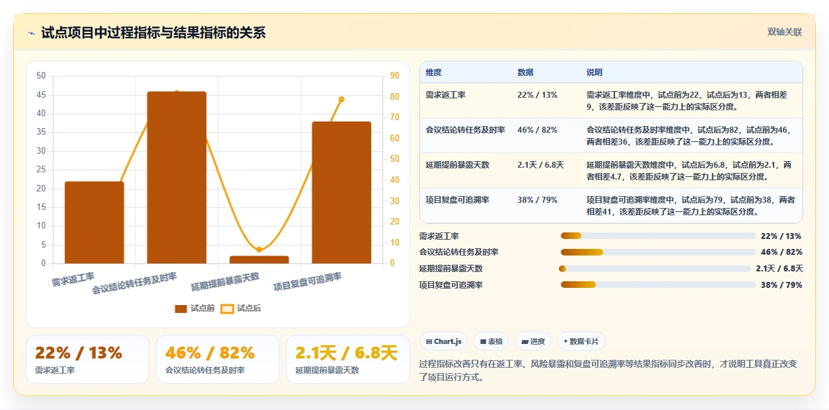Click the 项目复盘可追溯率 bar in the chart
This screenshot has width=829, height=410.
(342, 193)
